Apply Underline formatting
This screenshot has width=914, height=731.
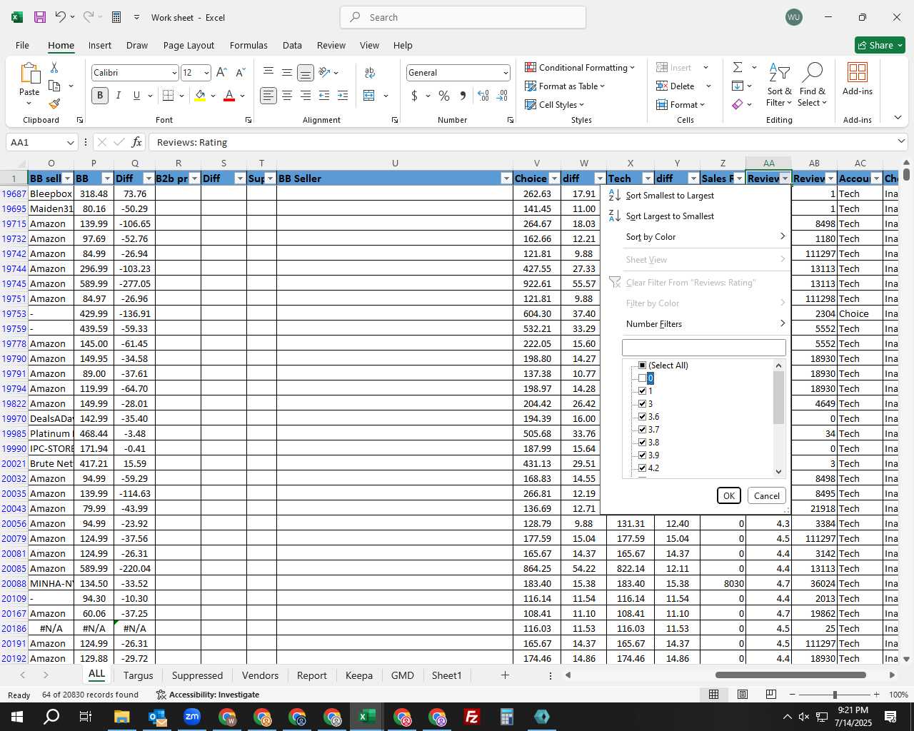point(136,95)
